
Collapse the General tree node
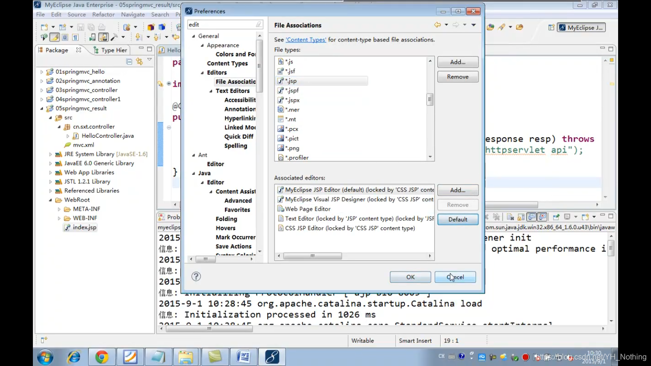(x=193, y=36)
